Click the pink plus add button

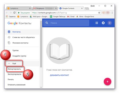click(x=107, y=81)
